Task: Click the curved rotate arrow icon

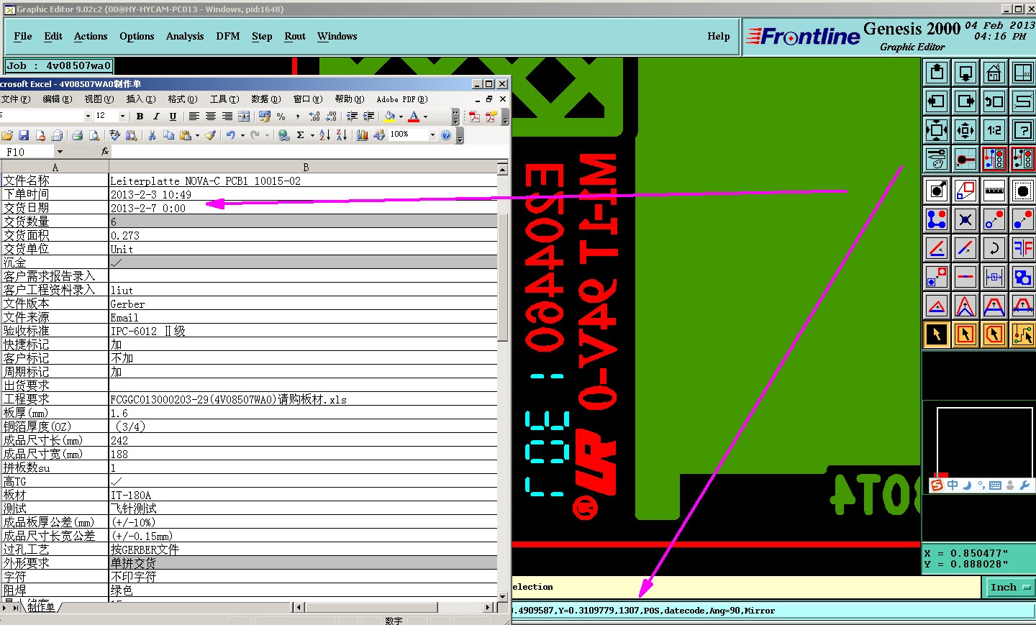Action: point(994,248)
